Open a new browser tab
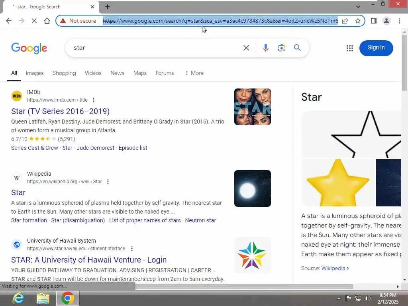408x306 pixels. [x=108, y=7]
